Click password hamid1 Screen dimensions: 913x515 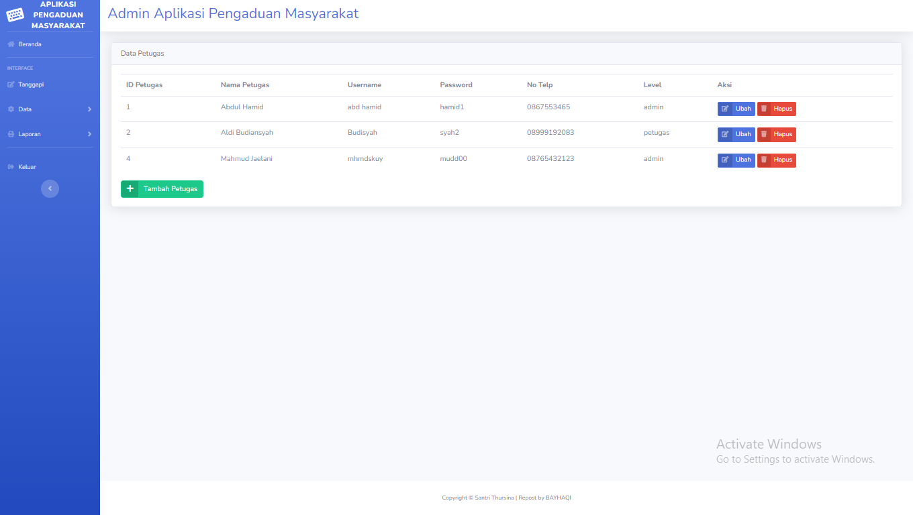(x=452, y=107)
